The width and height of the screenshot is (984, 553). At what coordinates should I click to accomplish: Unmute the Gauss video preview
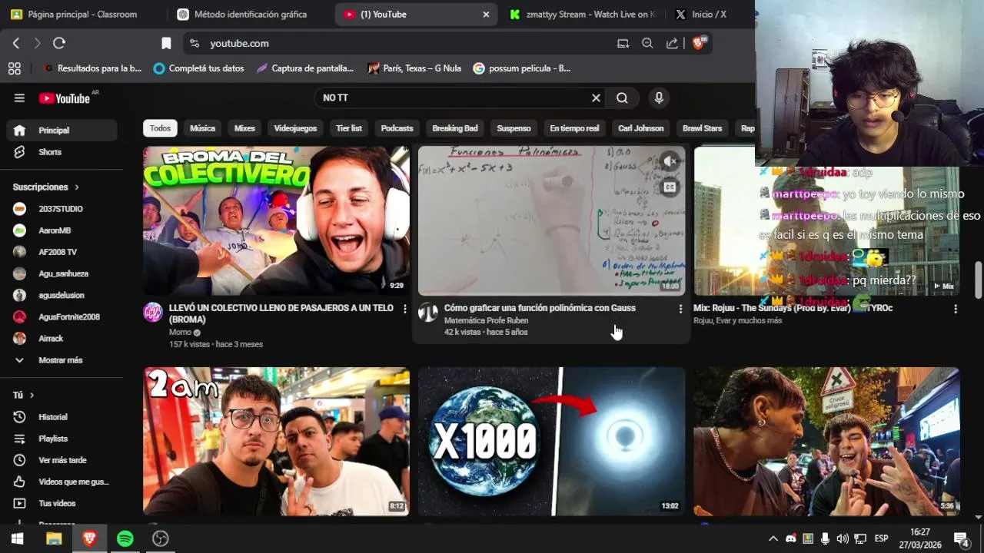tap(670, 161)
